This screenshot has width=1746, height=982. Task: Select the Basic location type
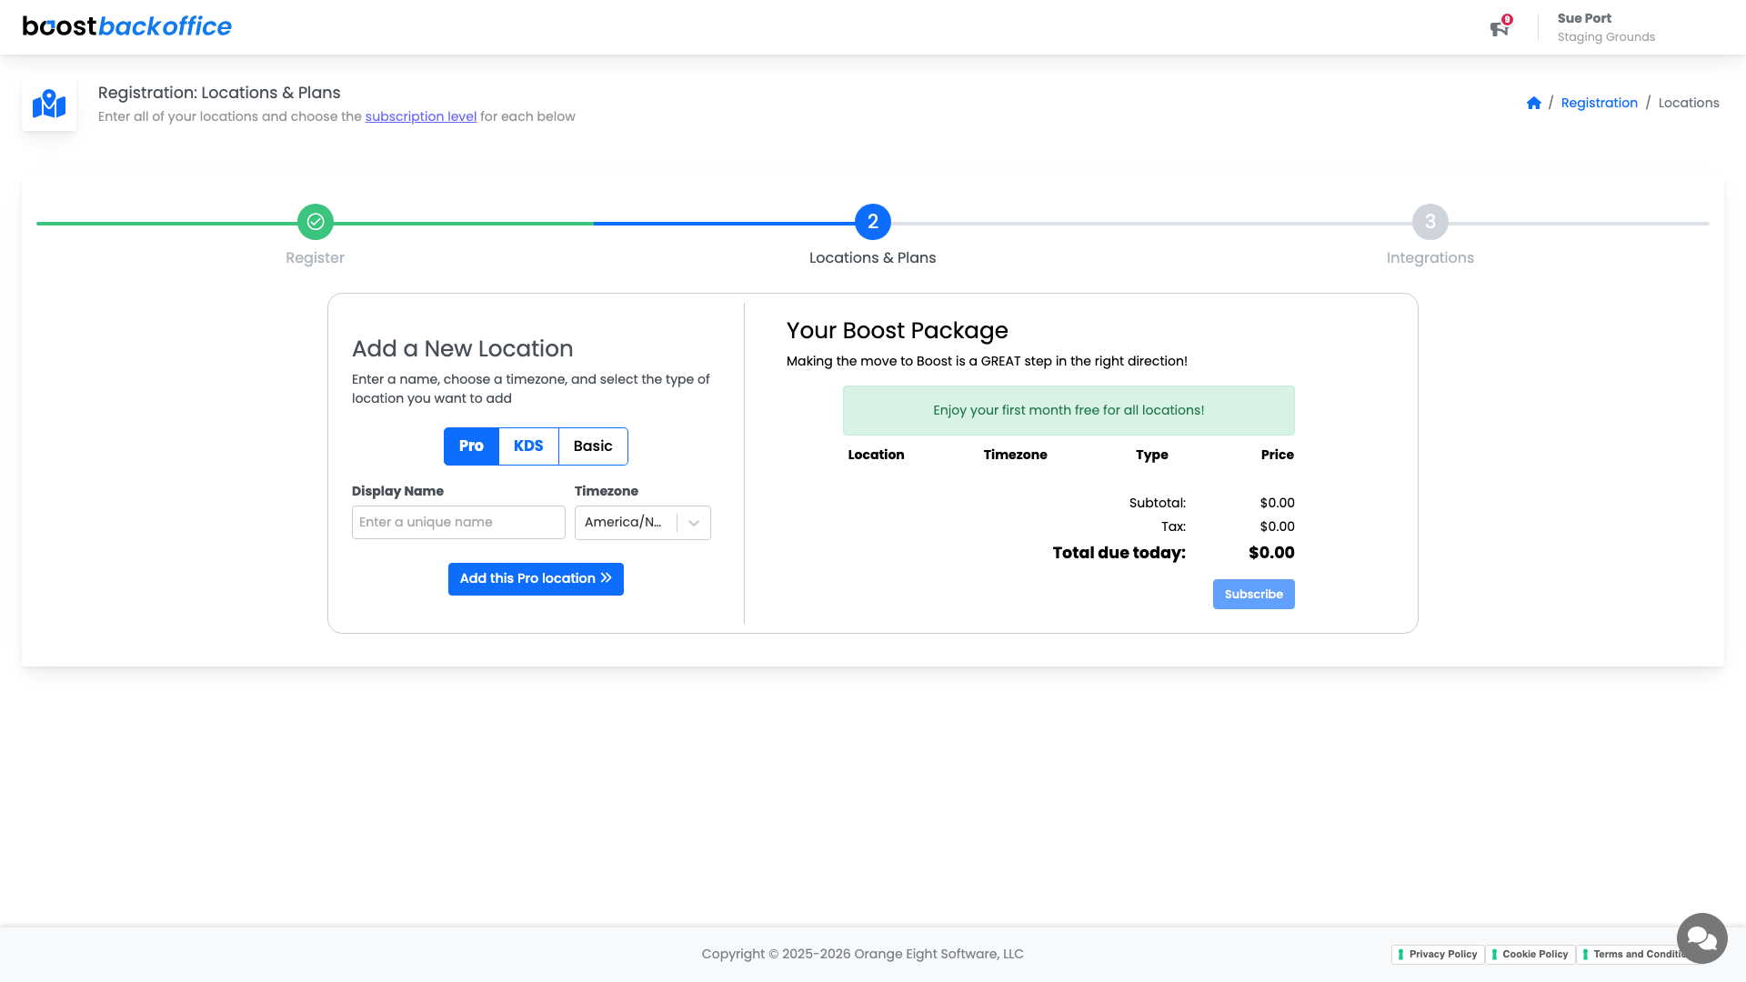click(x=593, y=446)
